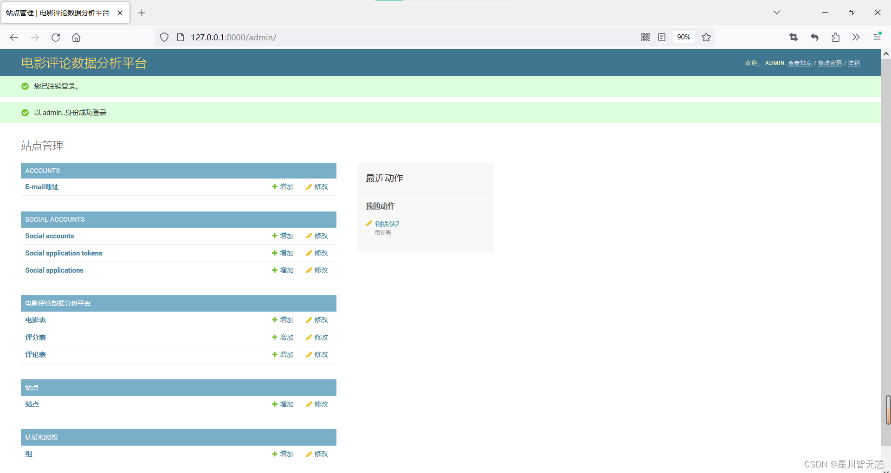Screen dimensions: 891x473
Task: Click 增加 next to 电影表
Action: point(283,320)
